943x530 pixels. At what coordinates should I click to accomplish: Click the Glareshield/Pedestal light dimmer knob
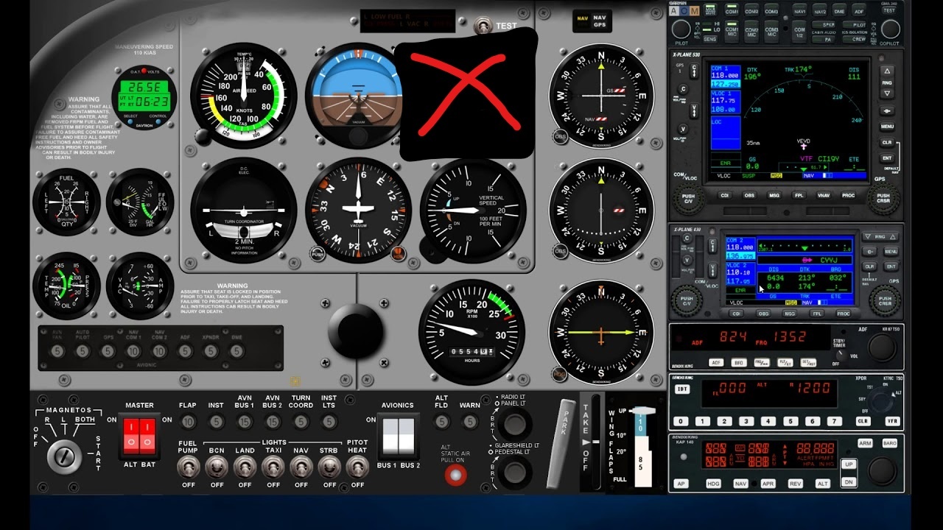tap(514, 473)
